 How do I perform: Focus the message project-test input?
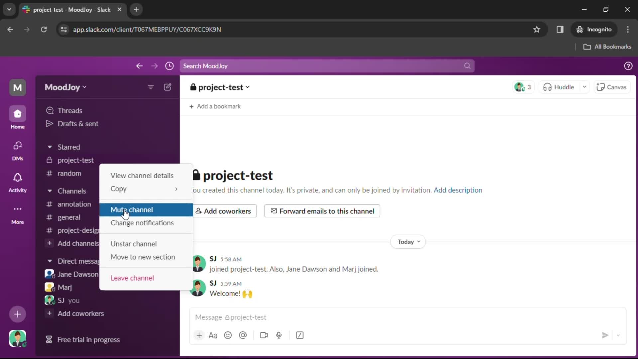(x=408, y=317)
